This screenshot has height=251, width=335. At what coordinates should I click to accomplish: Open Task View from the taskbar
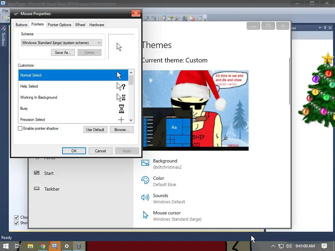coord(18,246)
